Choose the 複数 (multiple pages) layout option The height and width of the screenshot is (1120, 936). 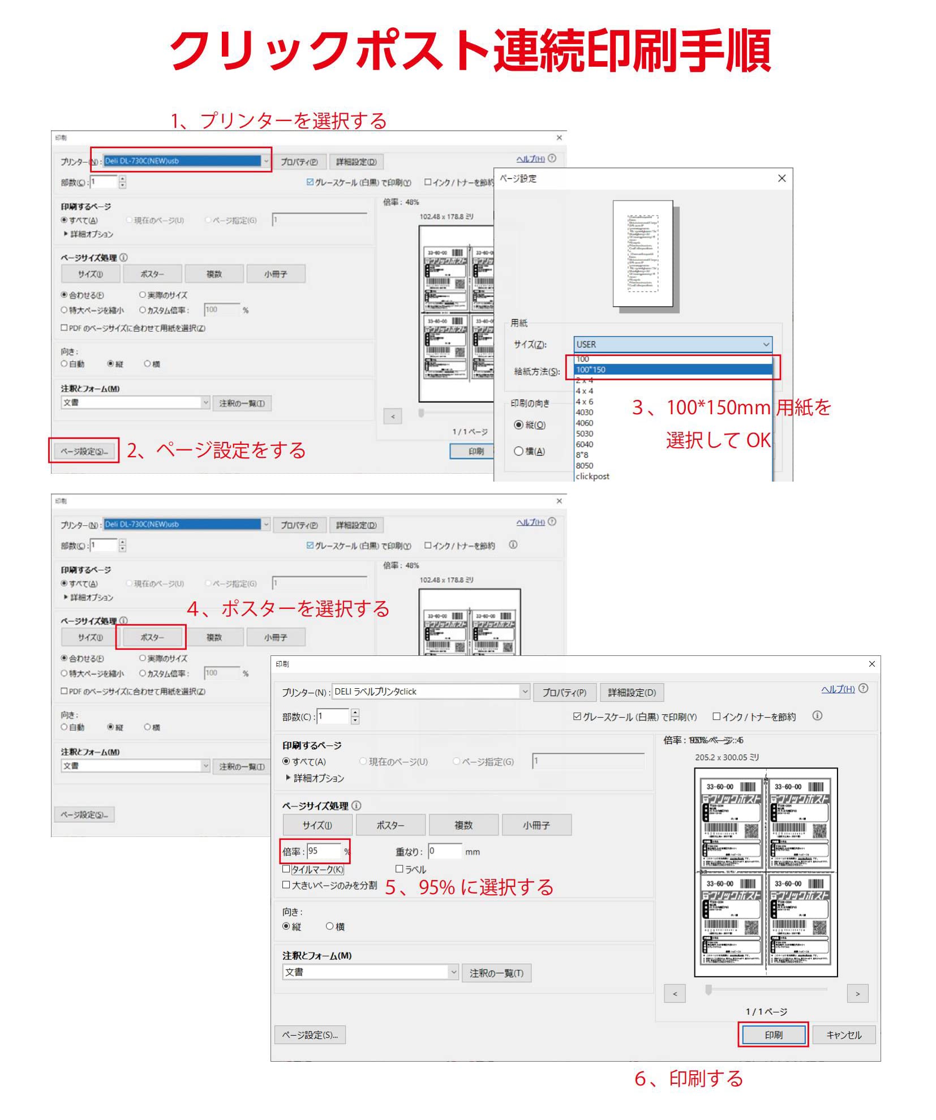coord(463,825)
